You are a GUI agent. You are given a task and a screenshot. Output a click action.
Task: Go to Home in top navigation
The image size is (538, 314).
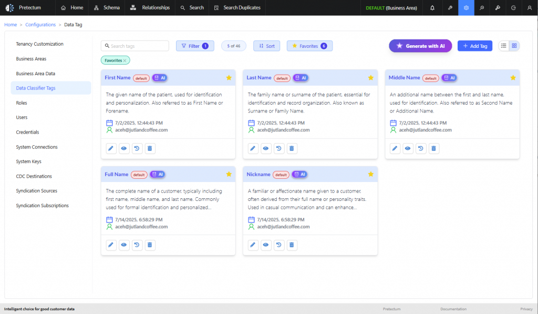coord(72,7)
